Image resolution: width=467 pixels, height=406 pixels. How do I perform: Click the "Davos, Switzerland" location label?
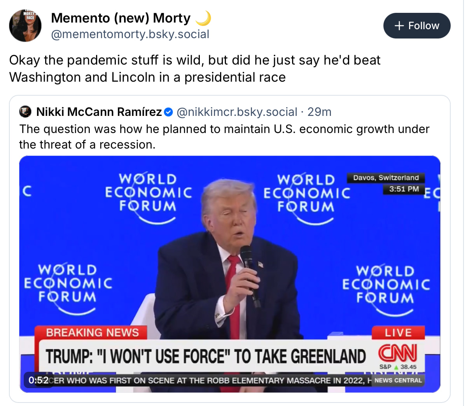pyautogui.click(x=386, y=178)
